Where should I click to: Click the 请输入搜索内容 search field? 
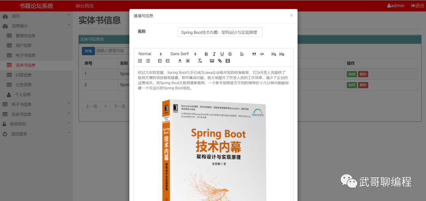point(112,51)
